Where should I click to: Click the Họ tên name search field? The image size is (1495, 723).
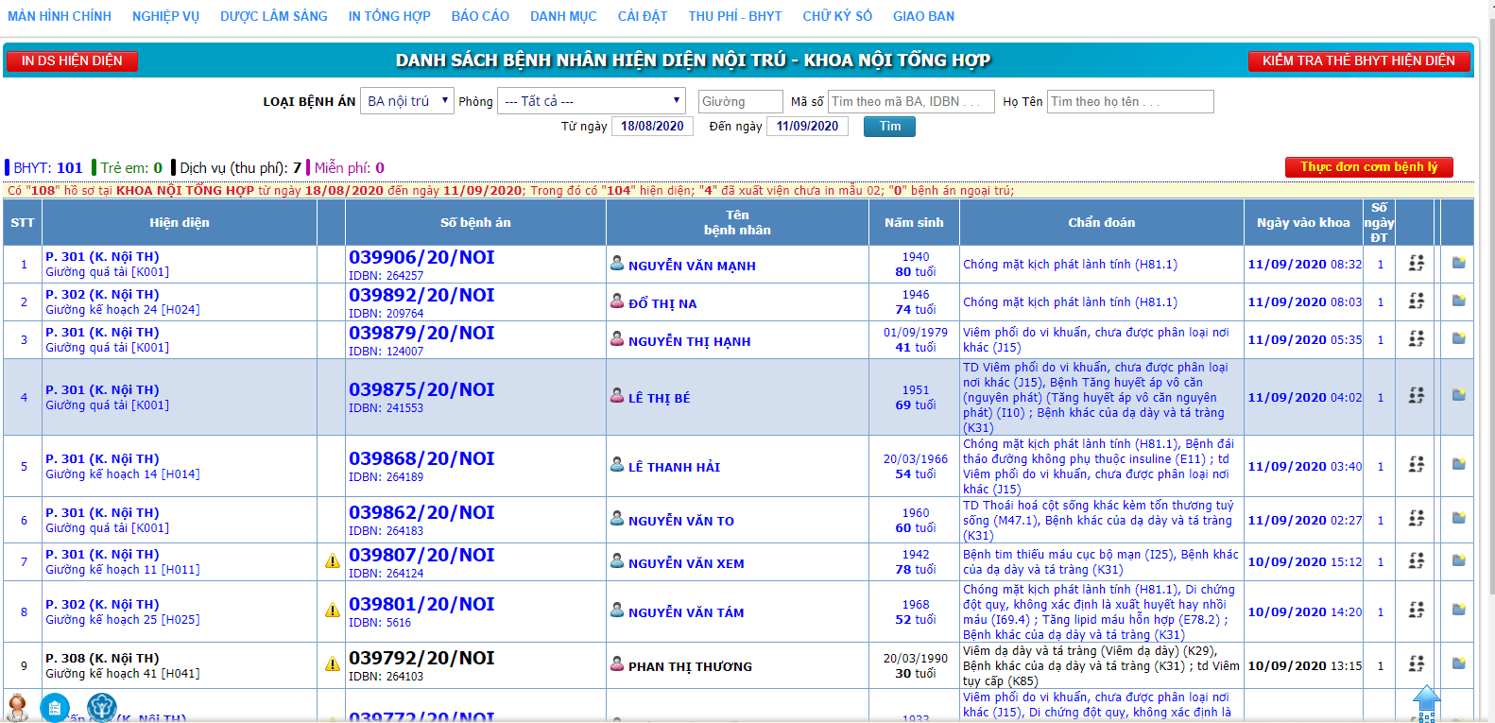tap(1130, 101)
